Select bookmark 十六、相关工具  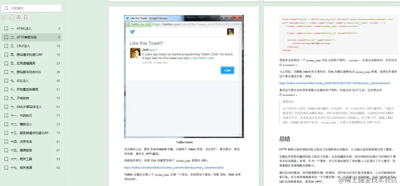pos(31,159)
